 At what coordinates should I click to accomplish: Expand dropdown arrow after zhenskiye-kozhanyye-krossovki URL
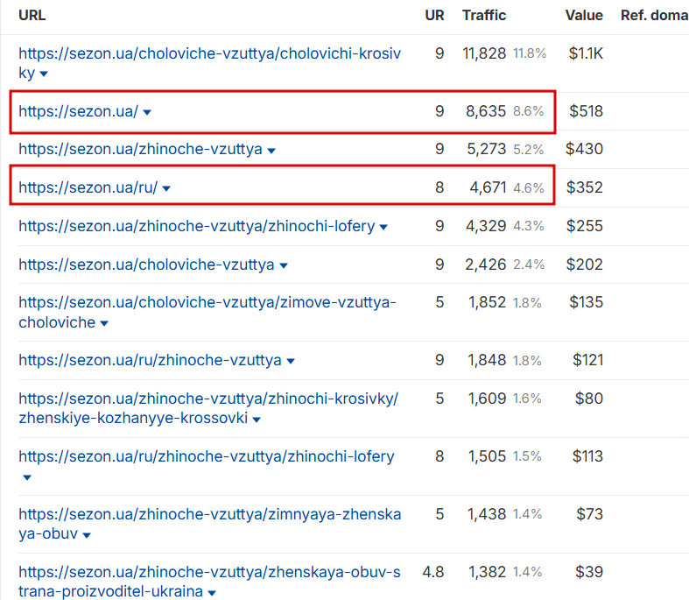point(257,420)
